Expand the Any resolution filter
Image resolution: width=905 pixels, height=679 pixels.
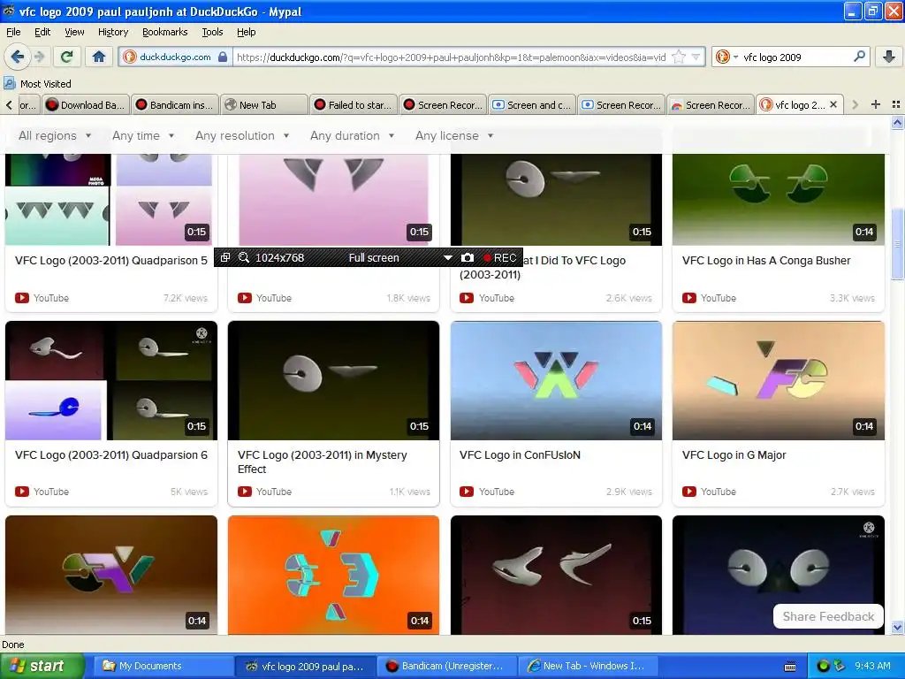[x=242, y=135]
